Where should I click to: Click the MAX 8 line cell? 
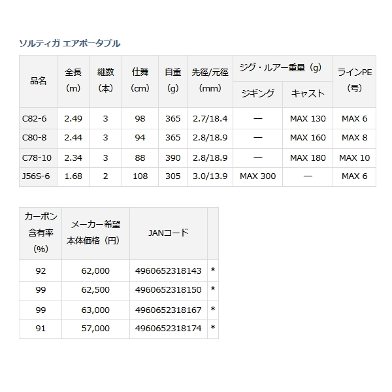(355, 138)
